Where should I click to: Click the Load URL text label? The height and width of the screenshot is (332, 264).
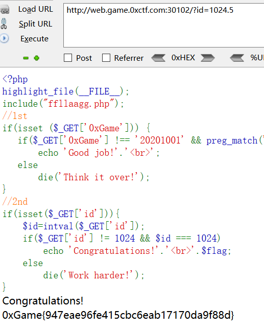[x=36, y=9]
